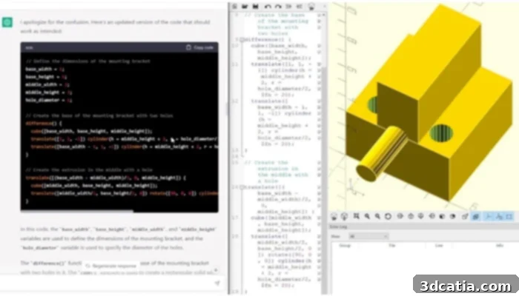The height and width of the screenshot is (296, 519).
Task: Collapse the translate() fold marker at line 16
Action: point(242,187)
